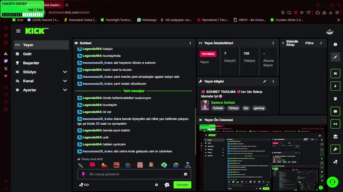This screenshot has height=192, width=343.
Task: Click the Türkçe tag
Action: coord(233,108)
